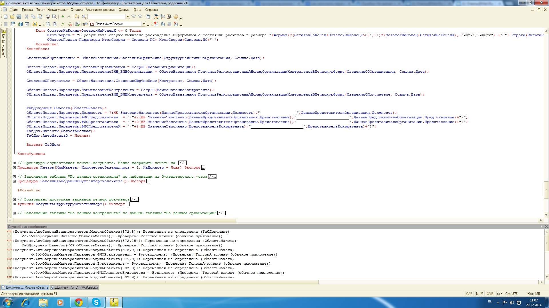This screenshot has height=308, width=549.
Task: Open the Сервис menu
Action: pos(124,10)
